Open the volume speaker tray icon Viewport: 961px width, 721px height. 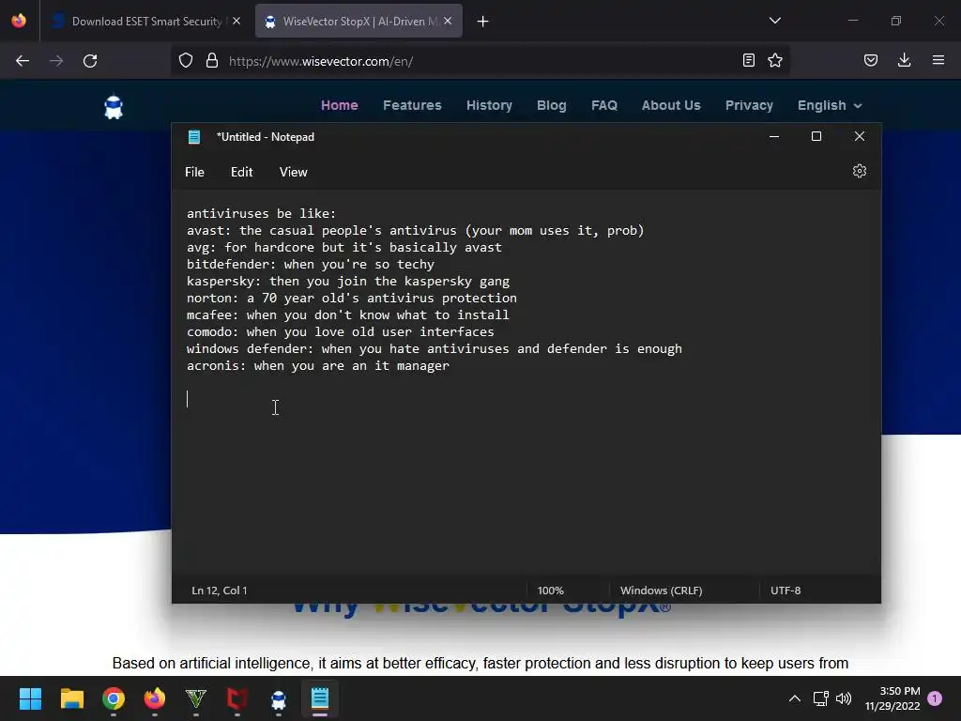click(x=844, y=698)
